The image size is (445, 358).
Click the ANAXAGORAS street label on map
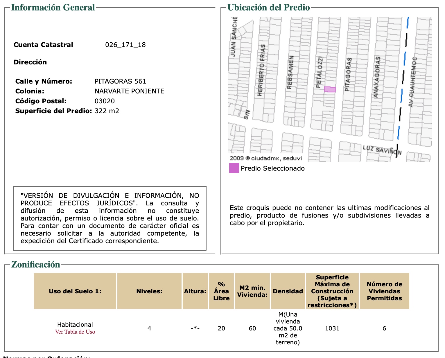point(376,77)
